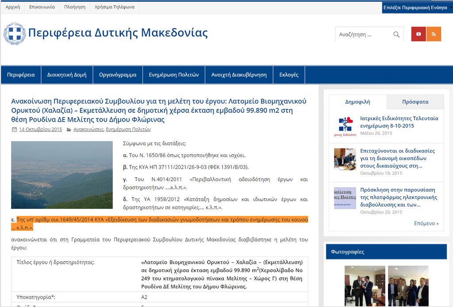Expand the Επιλέξτε Περιφερειακή Ενότητα dropdown
Image resolution: width=453 pixels, height=307 pixels.
point(417,8)
